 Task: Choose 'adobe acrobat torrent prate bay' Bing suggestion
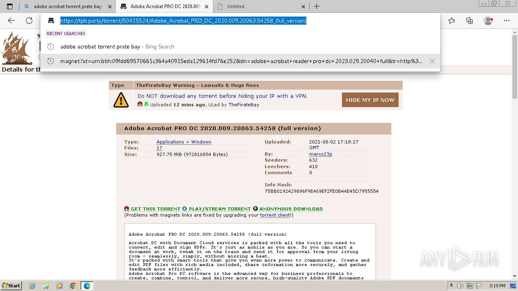click(240, 46)
